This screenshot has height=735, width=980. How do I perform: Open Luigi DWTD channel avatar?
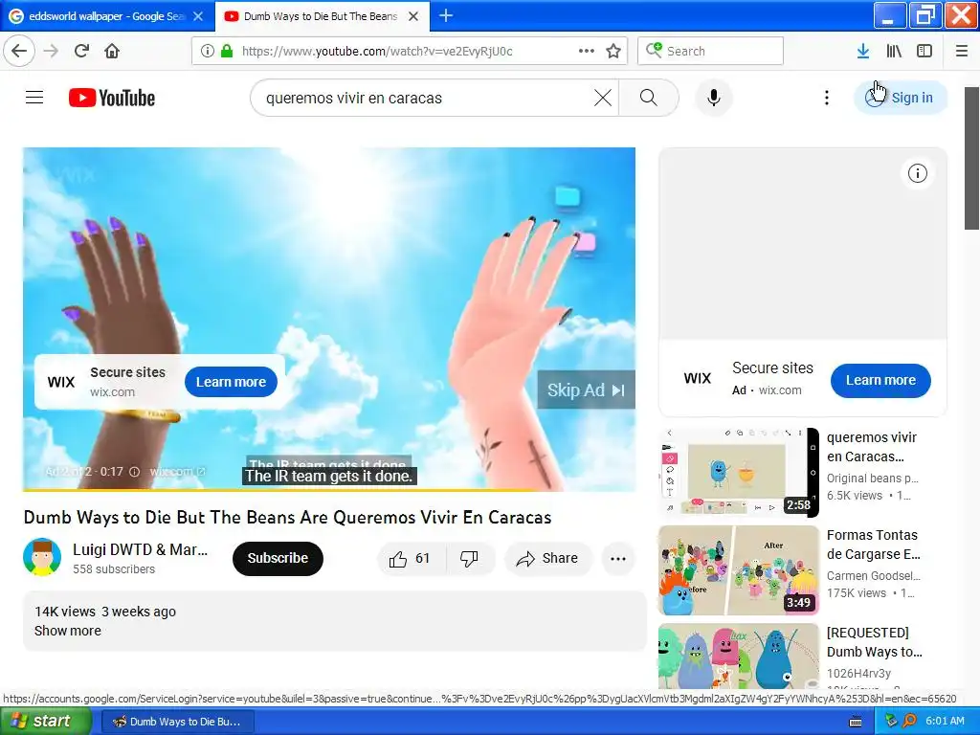tap(42, 557)
